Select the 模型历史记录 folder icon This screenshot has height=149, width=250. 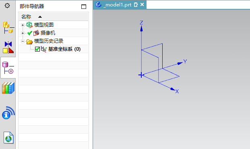point(30,41)
